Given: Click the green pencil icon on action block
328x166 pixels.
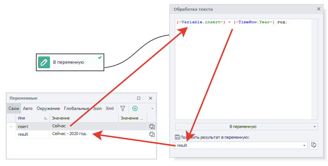Looking at the screenshot, I should pos(44,62).
